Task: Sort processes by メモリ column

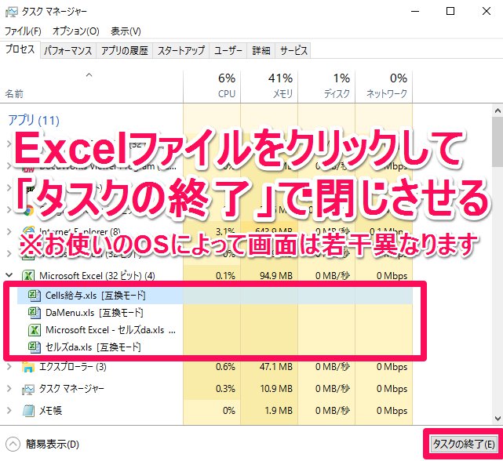Action: (269, 87)
